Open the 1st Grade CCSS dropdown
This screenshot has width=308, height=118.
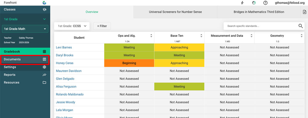72,26
